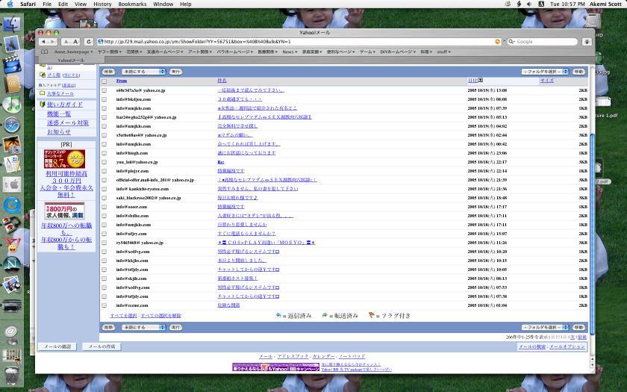Check the info@plajyr.com email row
Viewport: 627px width, 392px height.
point(104,171)
